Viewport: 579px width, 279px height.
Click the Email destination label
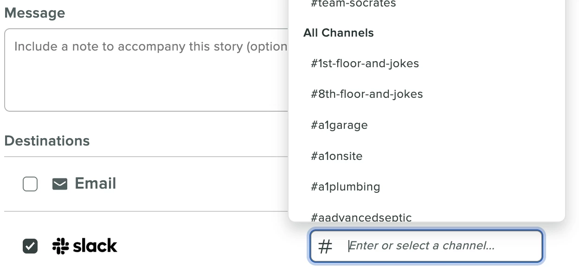click(x=95, y=184)
